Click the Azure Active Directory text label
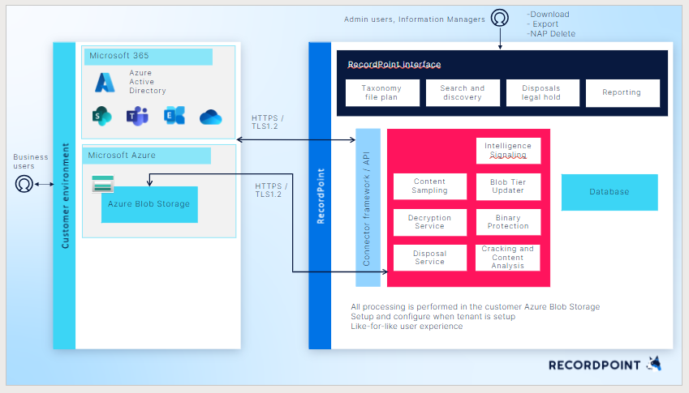 (x=147, y=82)
